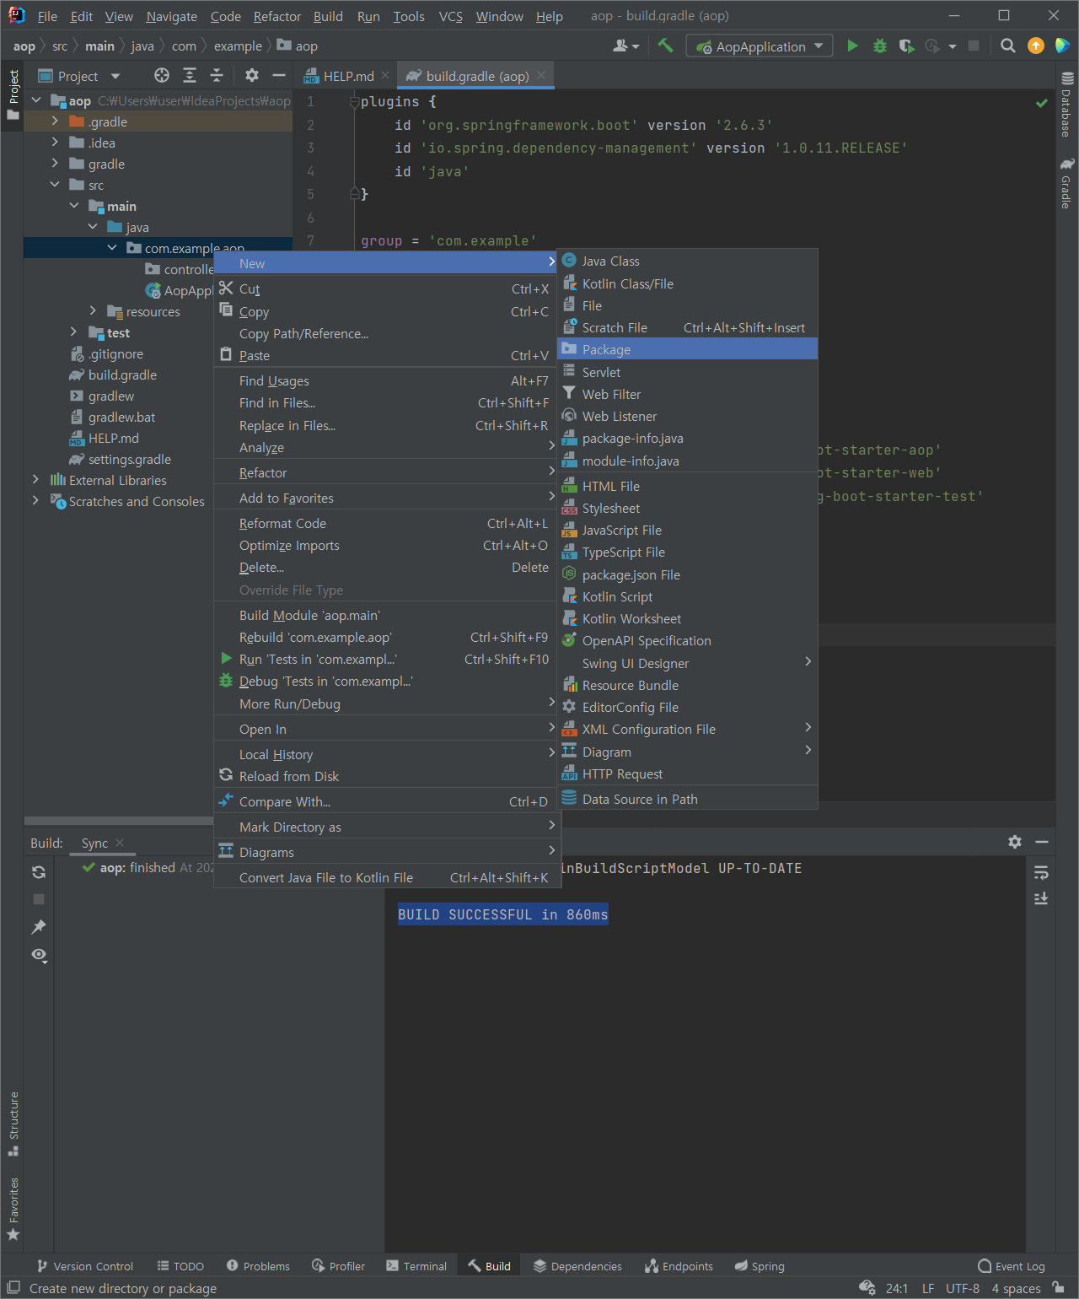Open the Gradle tool window
The height and width of the screenshot is (1299, 1079).
point(1067,182)
